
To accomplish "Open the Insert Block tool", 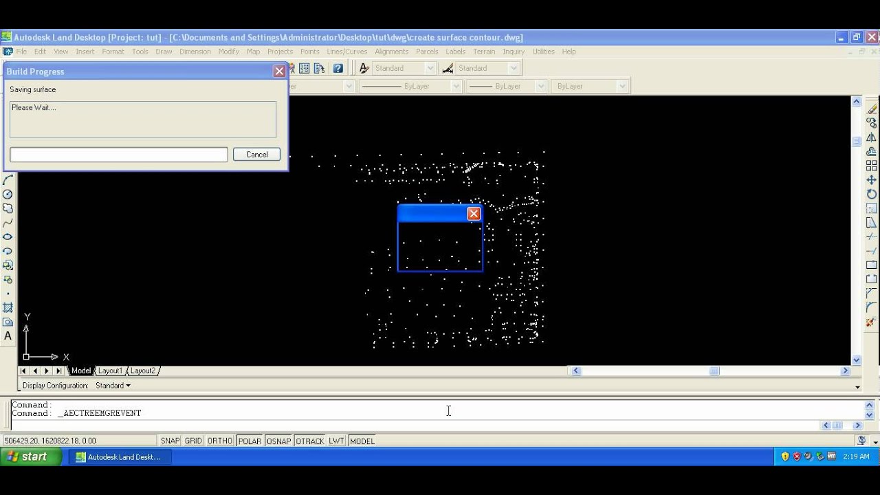I will click(8, 265).
